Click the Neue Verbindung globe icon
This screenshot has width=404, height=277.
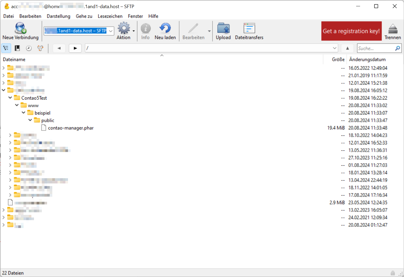coord(20,28)
